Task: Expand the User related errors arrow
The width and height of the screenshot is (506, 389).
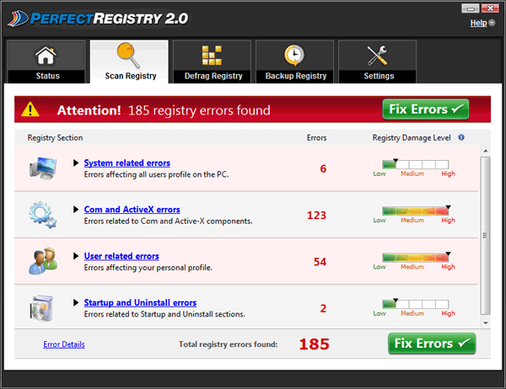Action: [76, 256]
